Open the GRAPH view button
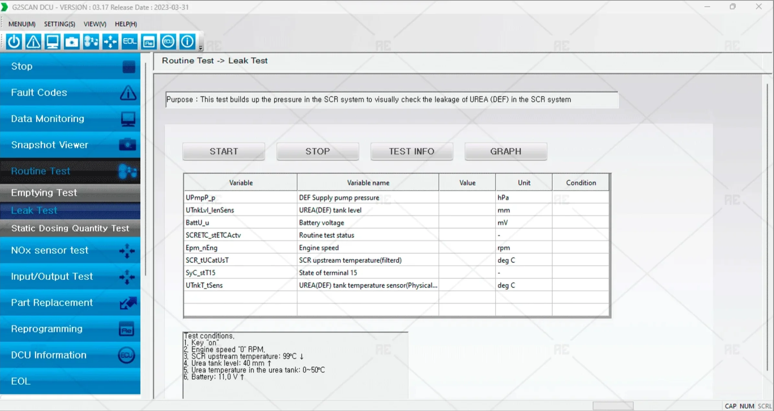 (x=505, y=151)
